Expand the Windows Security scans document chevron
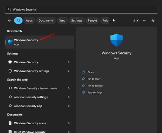Viewport: 162px width, 133px height. (69, 123)
